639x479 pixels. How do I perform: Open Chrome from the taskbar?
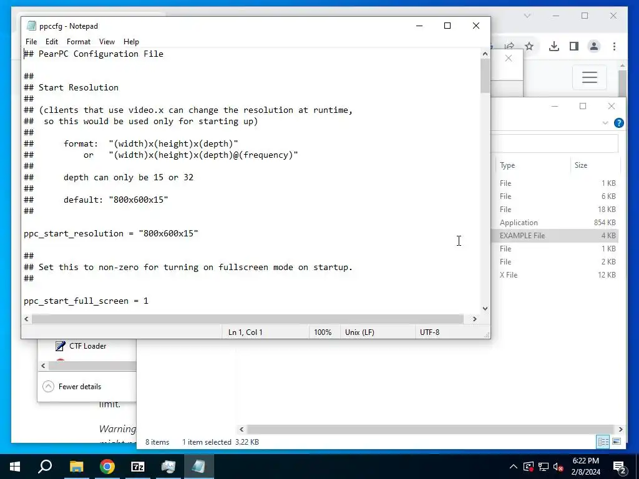click(107, 467)
